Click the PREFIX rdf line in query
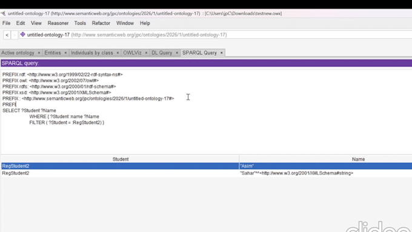Viewport: 412px width, 232px height. [x=62, y=75]
